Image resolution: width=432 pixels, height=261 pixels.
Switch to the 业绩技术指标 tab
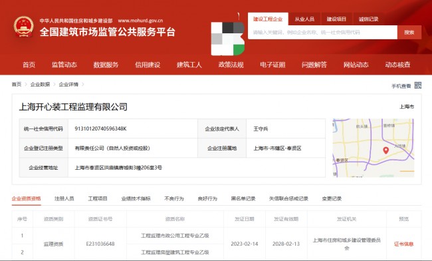(136, 198)
